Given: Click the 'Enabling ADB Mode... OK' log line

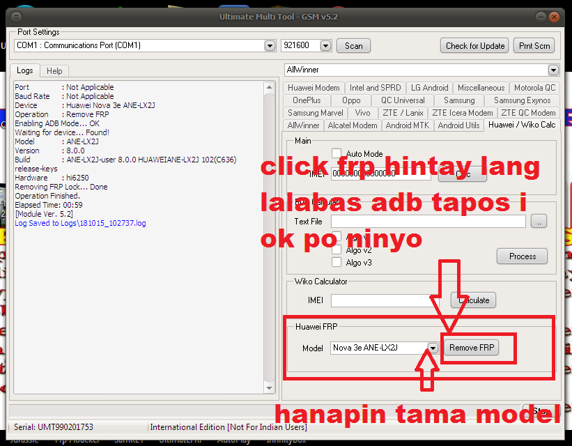Looking at the screenshot, I should click(x=57, y=123).
